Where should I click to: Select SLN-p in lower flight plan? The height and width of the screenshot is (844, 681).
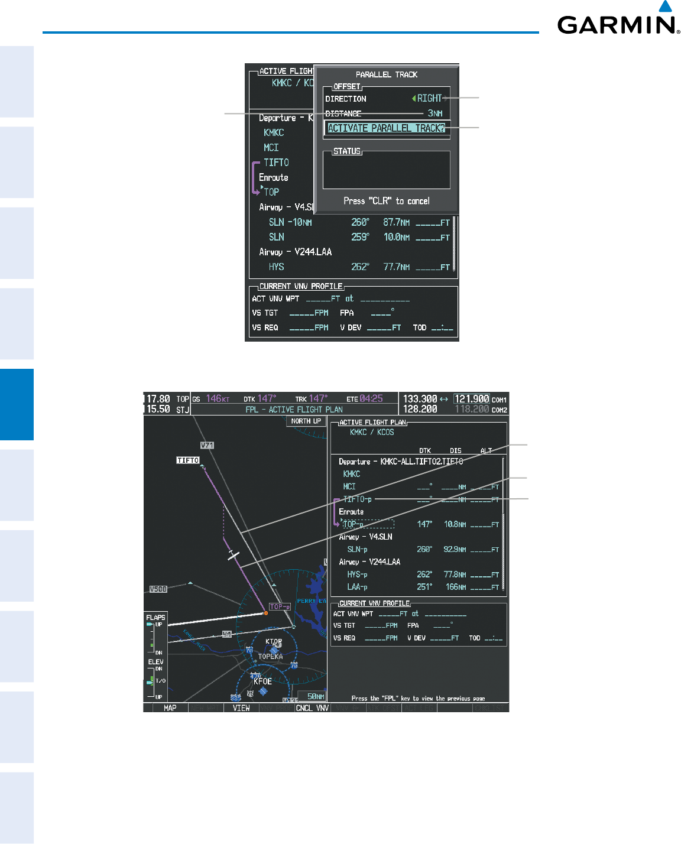point(357,549)
